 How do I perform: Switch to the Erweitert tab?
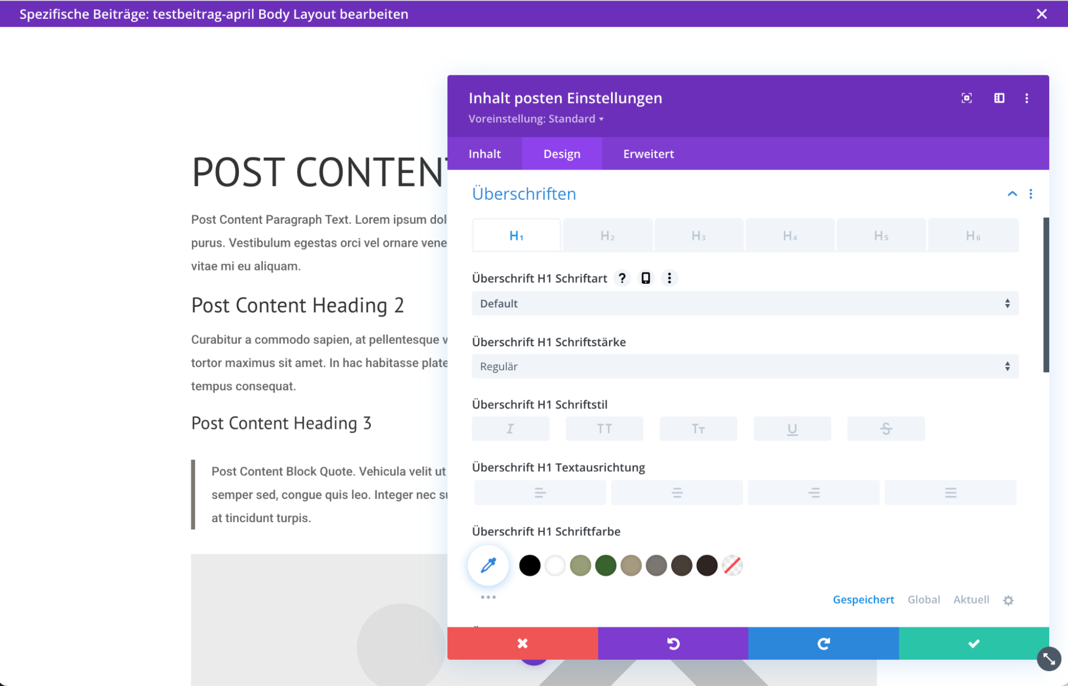(x=648, y=154)
